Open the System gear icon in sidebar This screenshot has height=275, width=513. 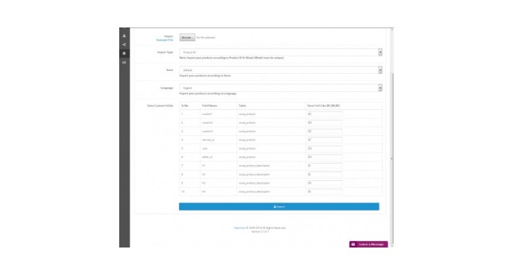tap(124, 54)
